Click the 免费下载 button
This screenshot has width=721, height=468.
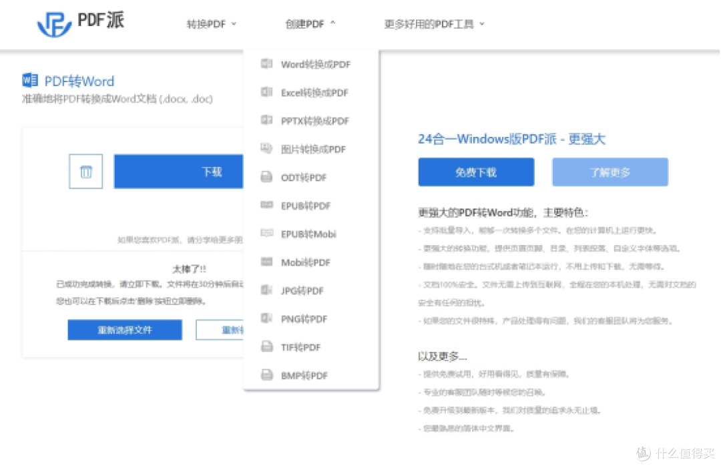point(476,172)
